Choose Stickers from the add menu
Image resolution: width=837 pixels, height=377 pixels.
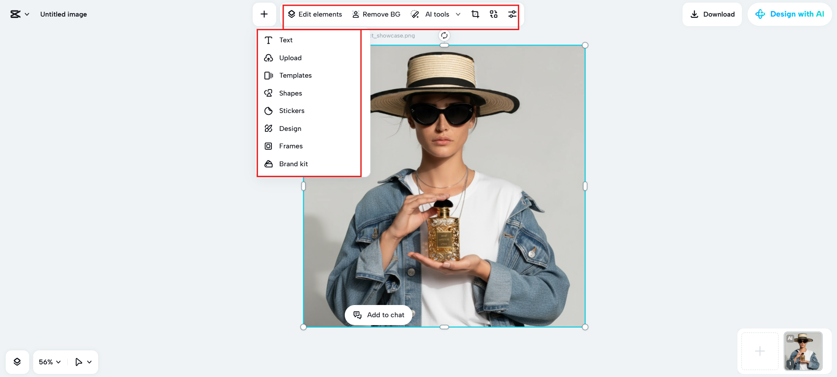[x=292, y=111]
